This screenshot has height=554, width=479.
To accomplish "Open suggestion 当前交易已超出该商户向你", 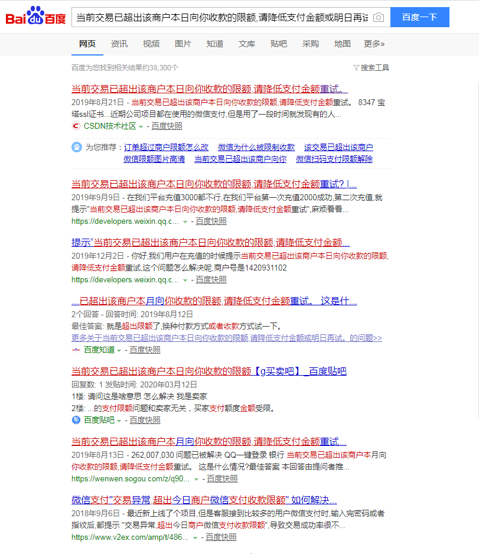I will click(x=240, y=159).
